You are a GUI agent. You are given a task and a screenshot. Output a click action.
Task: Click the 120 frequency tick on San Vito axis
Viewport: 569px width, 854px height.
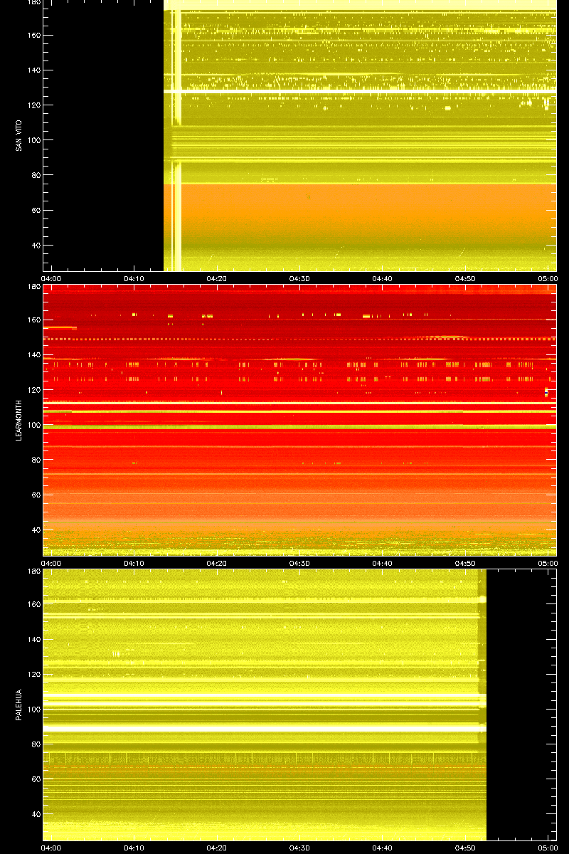point(33,105)
